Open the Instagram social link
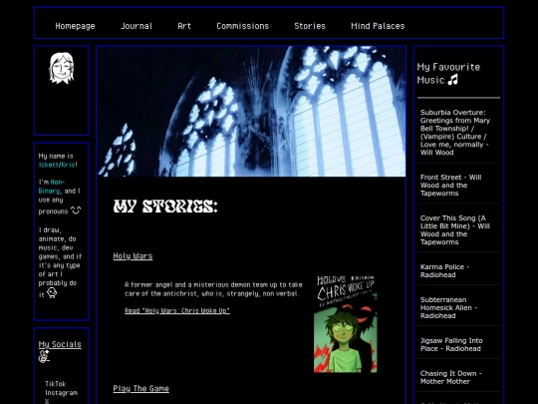538x404 pixels. tap(62, 393)
